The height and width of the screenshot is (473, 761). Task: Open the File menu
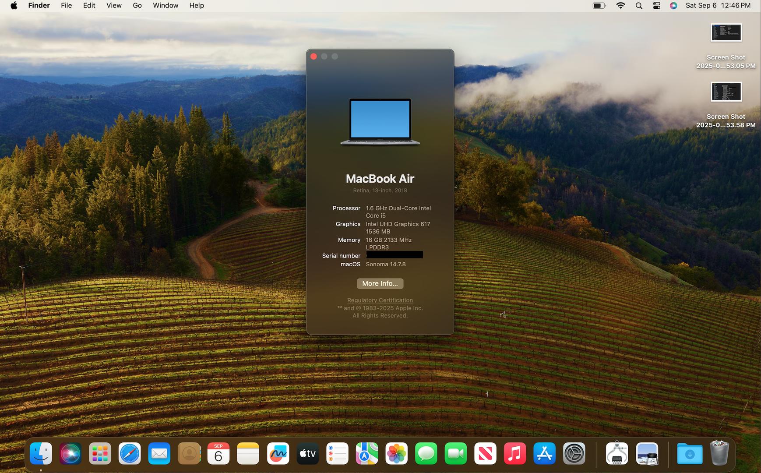click(x=67, y=5)
